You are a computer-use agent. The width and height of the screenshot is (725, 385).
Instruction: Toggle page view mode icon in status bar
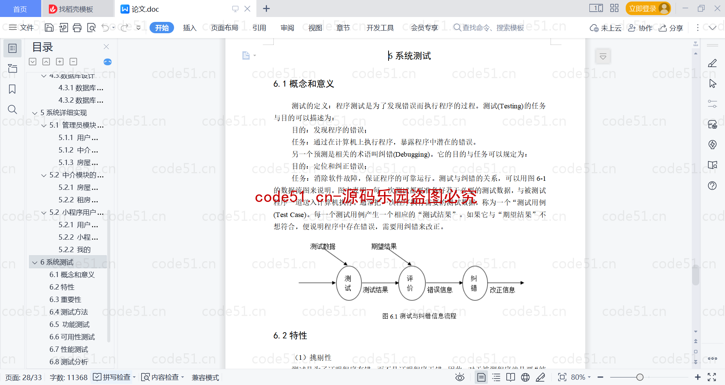pyautogui.click(x=481, y=377)
